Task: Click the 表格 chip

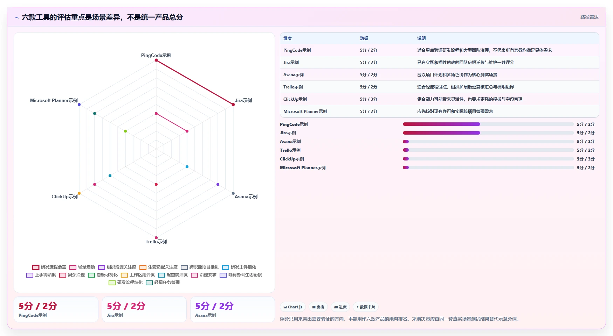Action: 318,307
